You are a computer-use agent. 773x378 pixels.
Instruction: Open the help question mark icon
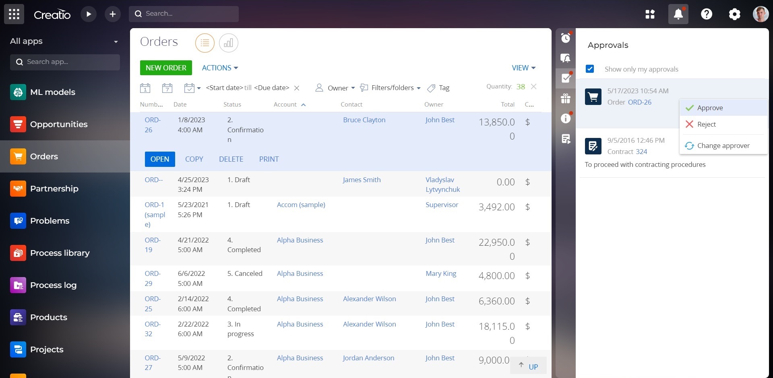click(x=707, y=14)
